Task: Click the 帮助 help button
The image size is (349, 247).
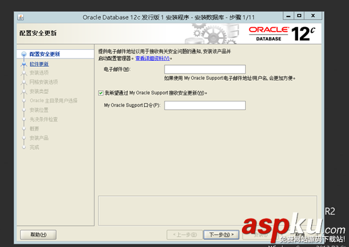Action: pos(38,234)
